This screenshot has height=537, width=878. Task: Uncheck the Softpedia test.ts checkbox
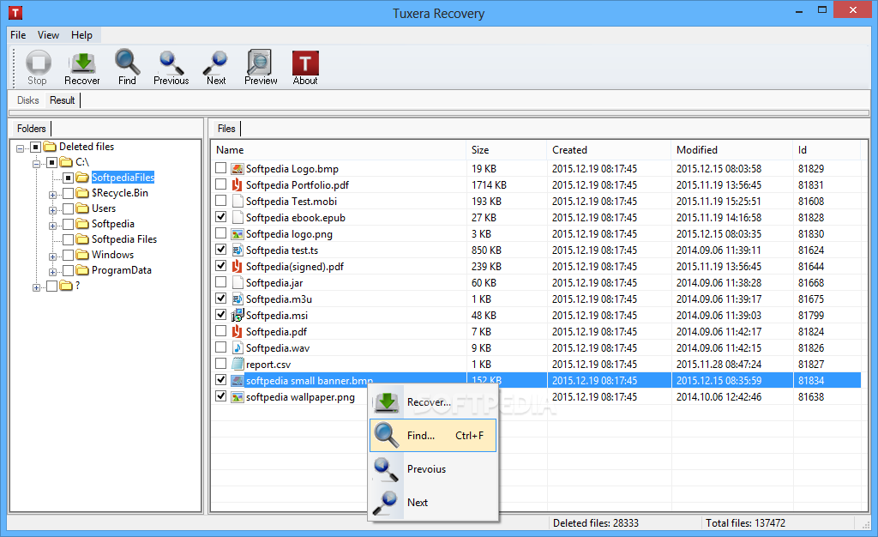click(x=220, y=249)
